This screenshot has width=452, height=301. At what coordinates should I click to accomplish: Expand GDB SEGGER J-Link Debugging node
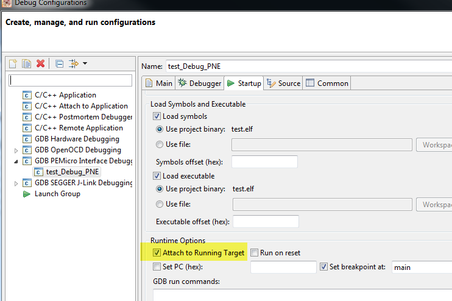[x=16, y=183]
